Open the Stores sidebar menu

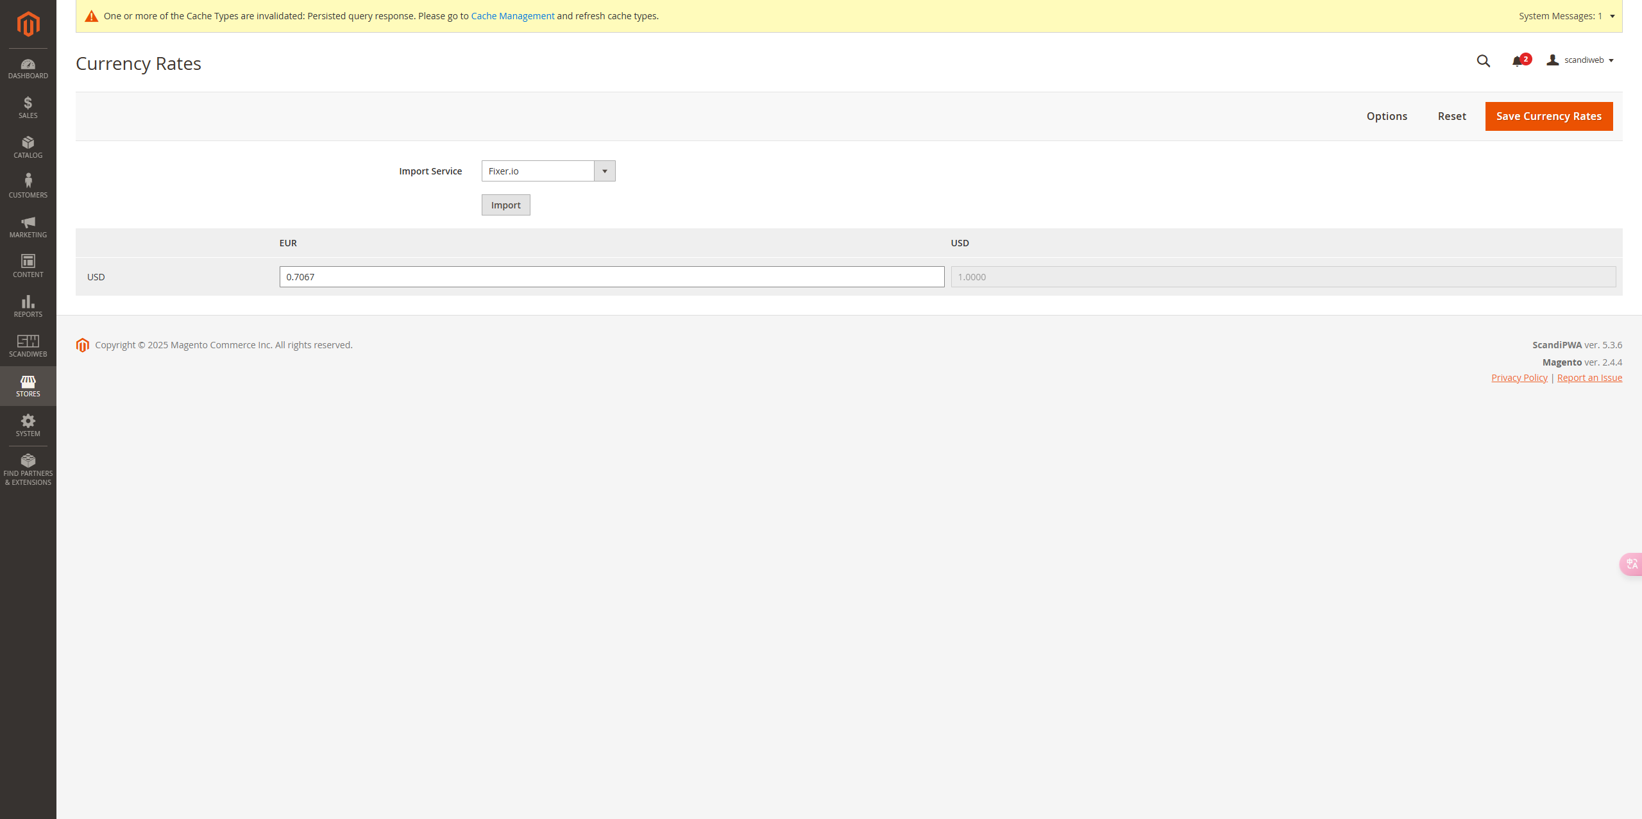(28, 386)
